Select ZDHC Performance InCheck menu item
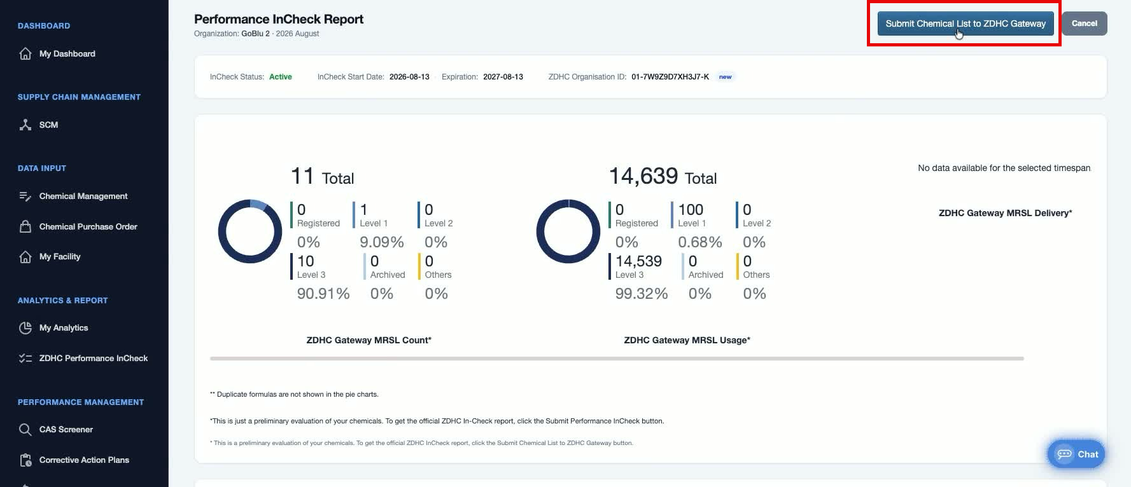The height and width of the screenshot is (487, 1131). pos(94,359)
